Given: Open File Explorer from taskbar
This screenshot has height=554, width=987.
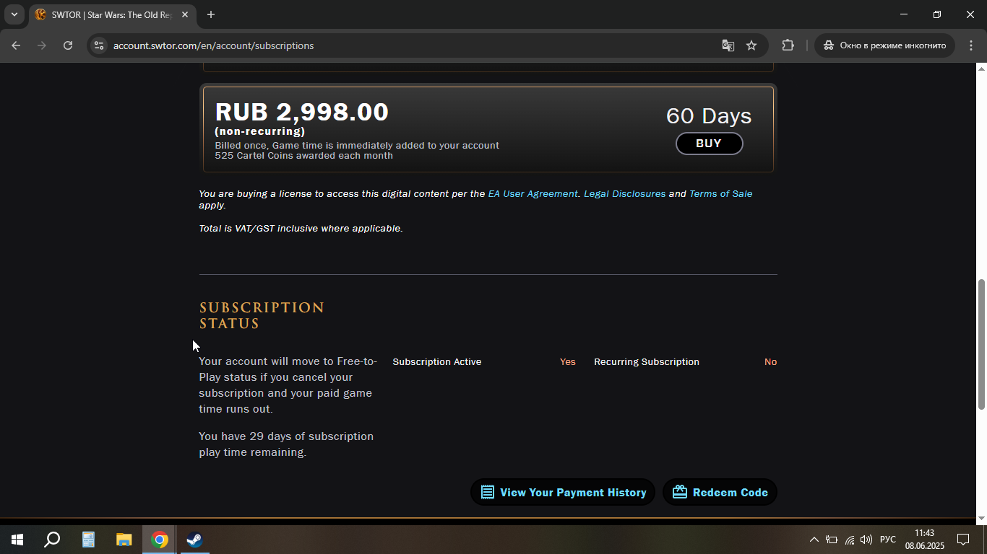Looking at the screenshot, I should [x=124, y=540].
